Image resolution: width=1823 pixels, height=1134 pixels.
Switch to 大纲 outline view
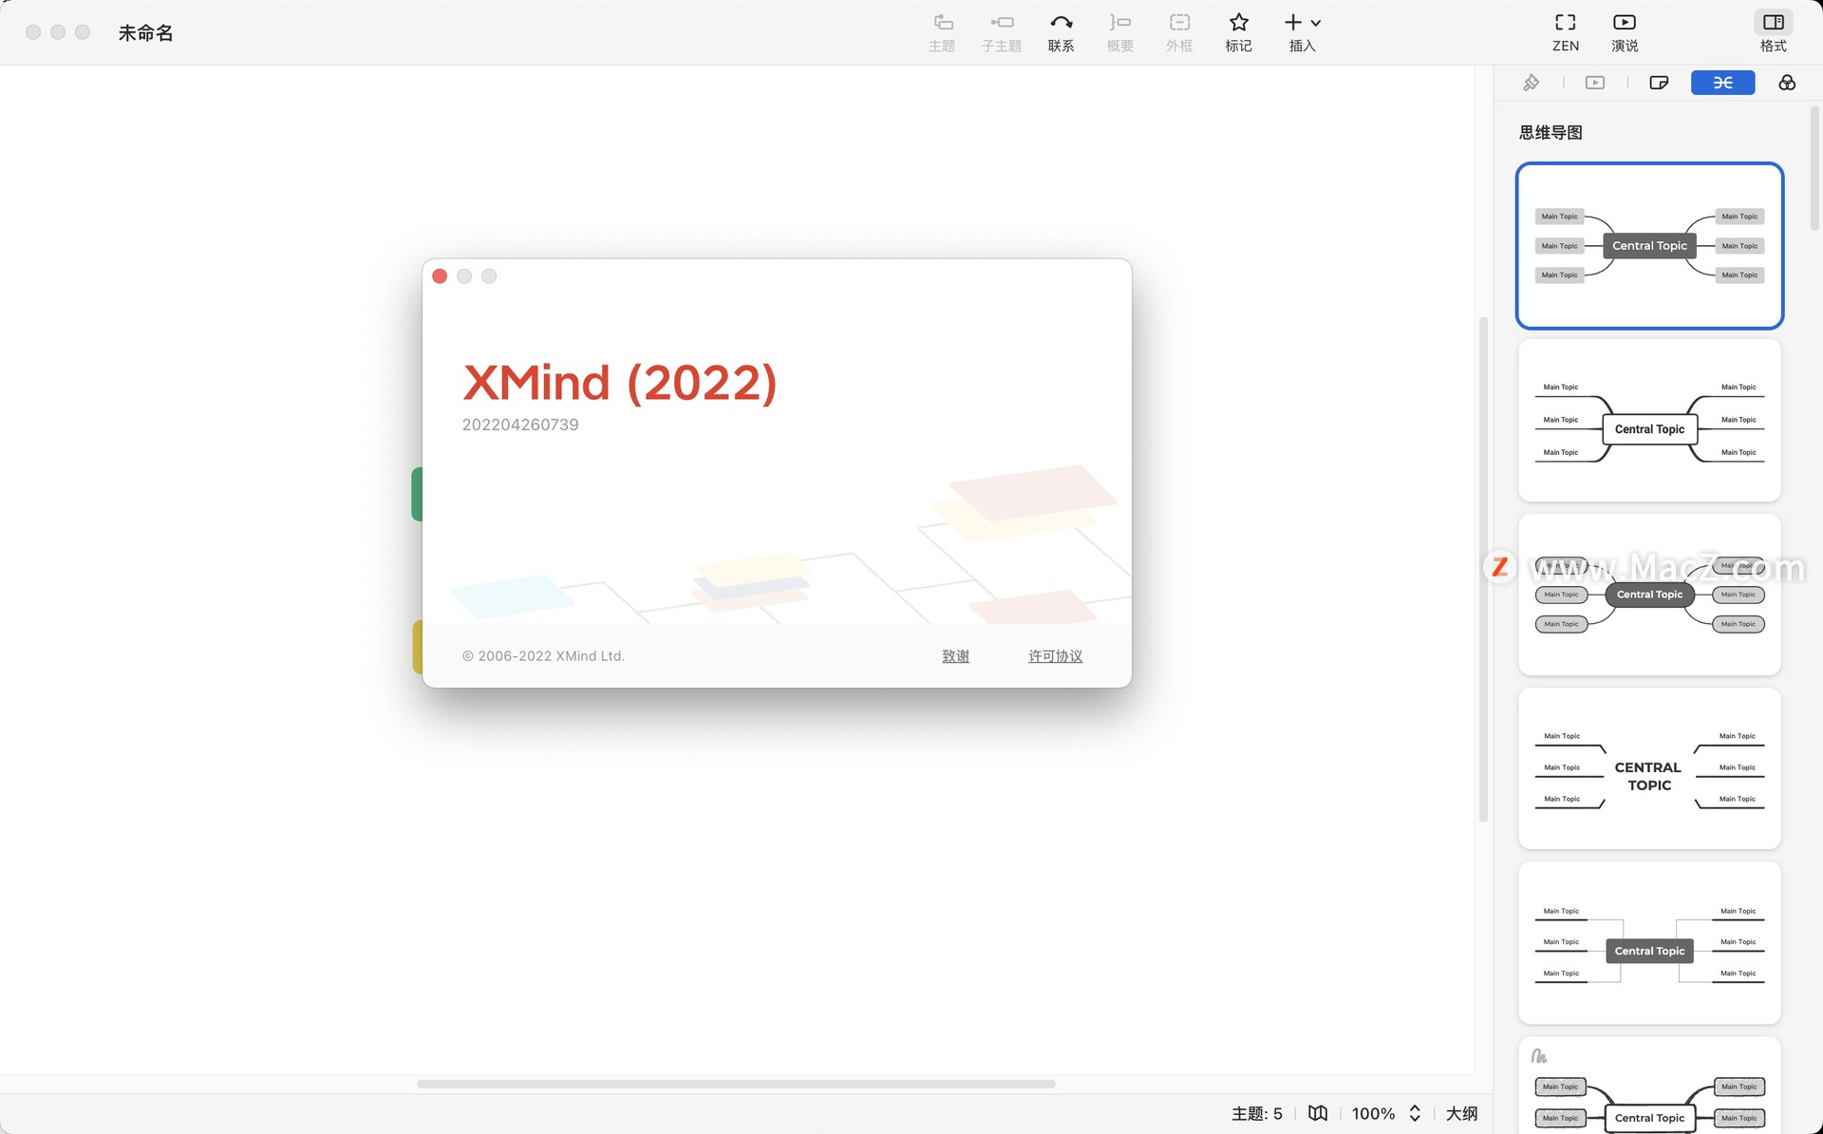(x=1461, y=1114)
